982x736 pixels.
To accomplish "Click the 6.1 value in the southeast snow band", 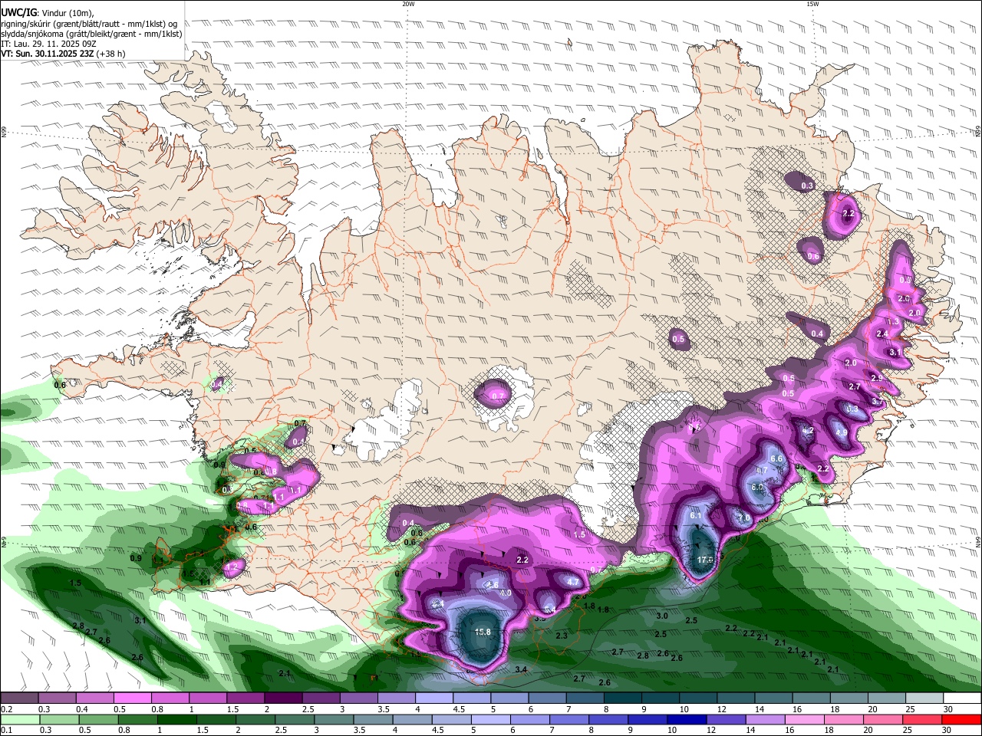I will (696, 516).
